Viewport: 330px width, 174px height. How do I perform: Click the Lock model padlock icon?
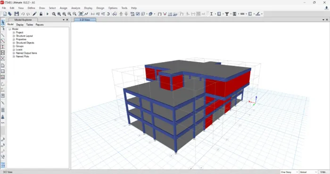click(x=41, y=14)
